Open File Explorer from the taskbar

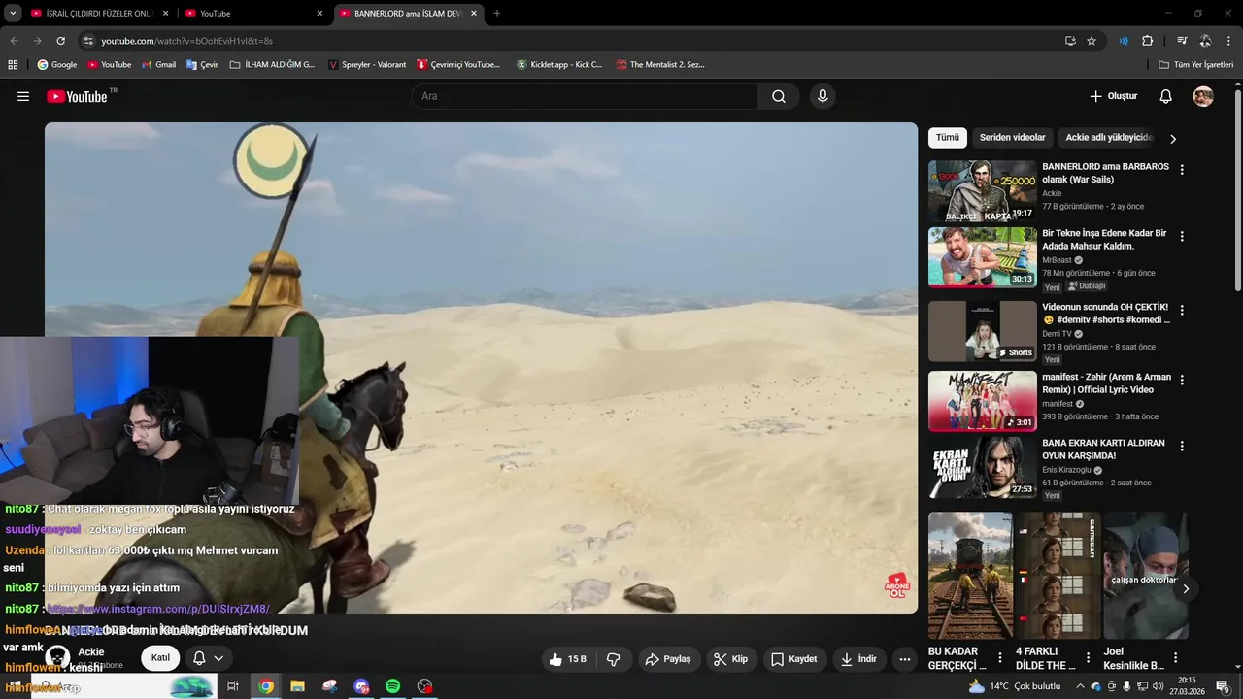coord(297,686)
